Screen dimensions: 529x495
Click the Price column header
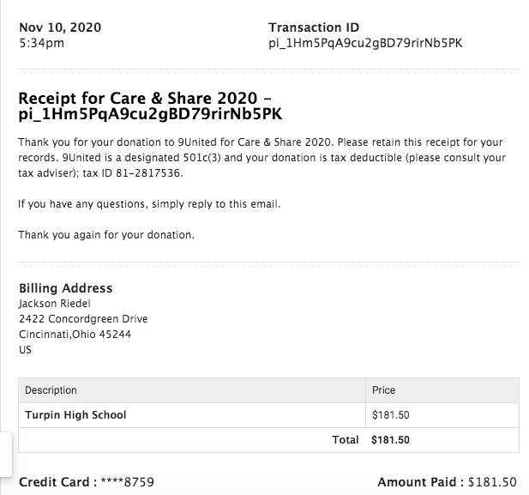383,390
